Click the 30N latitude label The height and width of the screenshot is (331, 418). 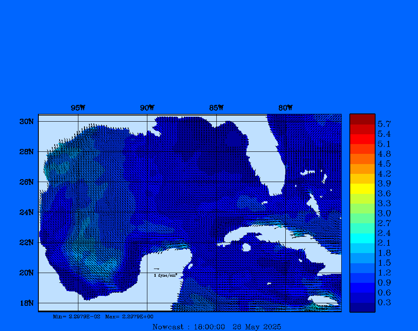click(x=26, y=122)
